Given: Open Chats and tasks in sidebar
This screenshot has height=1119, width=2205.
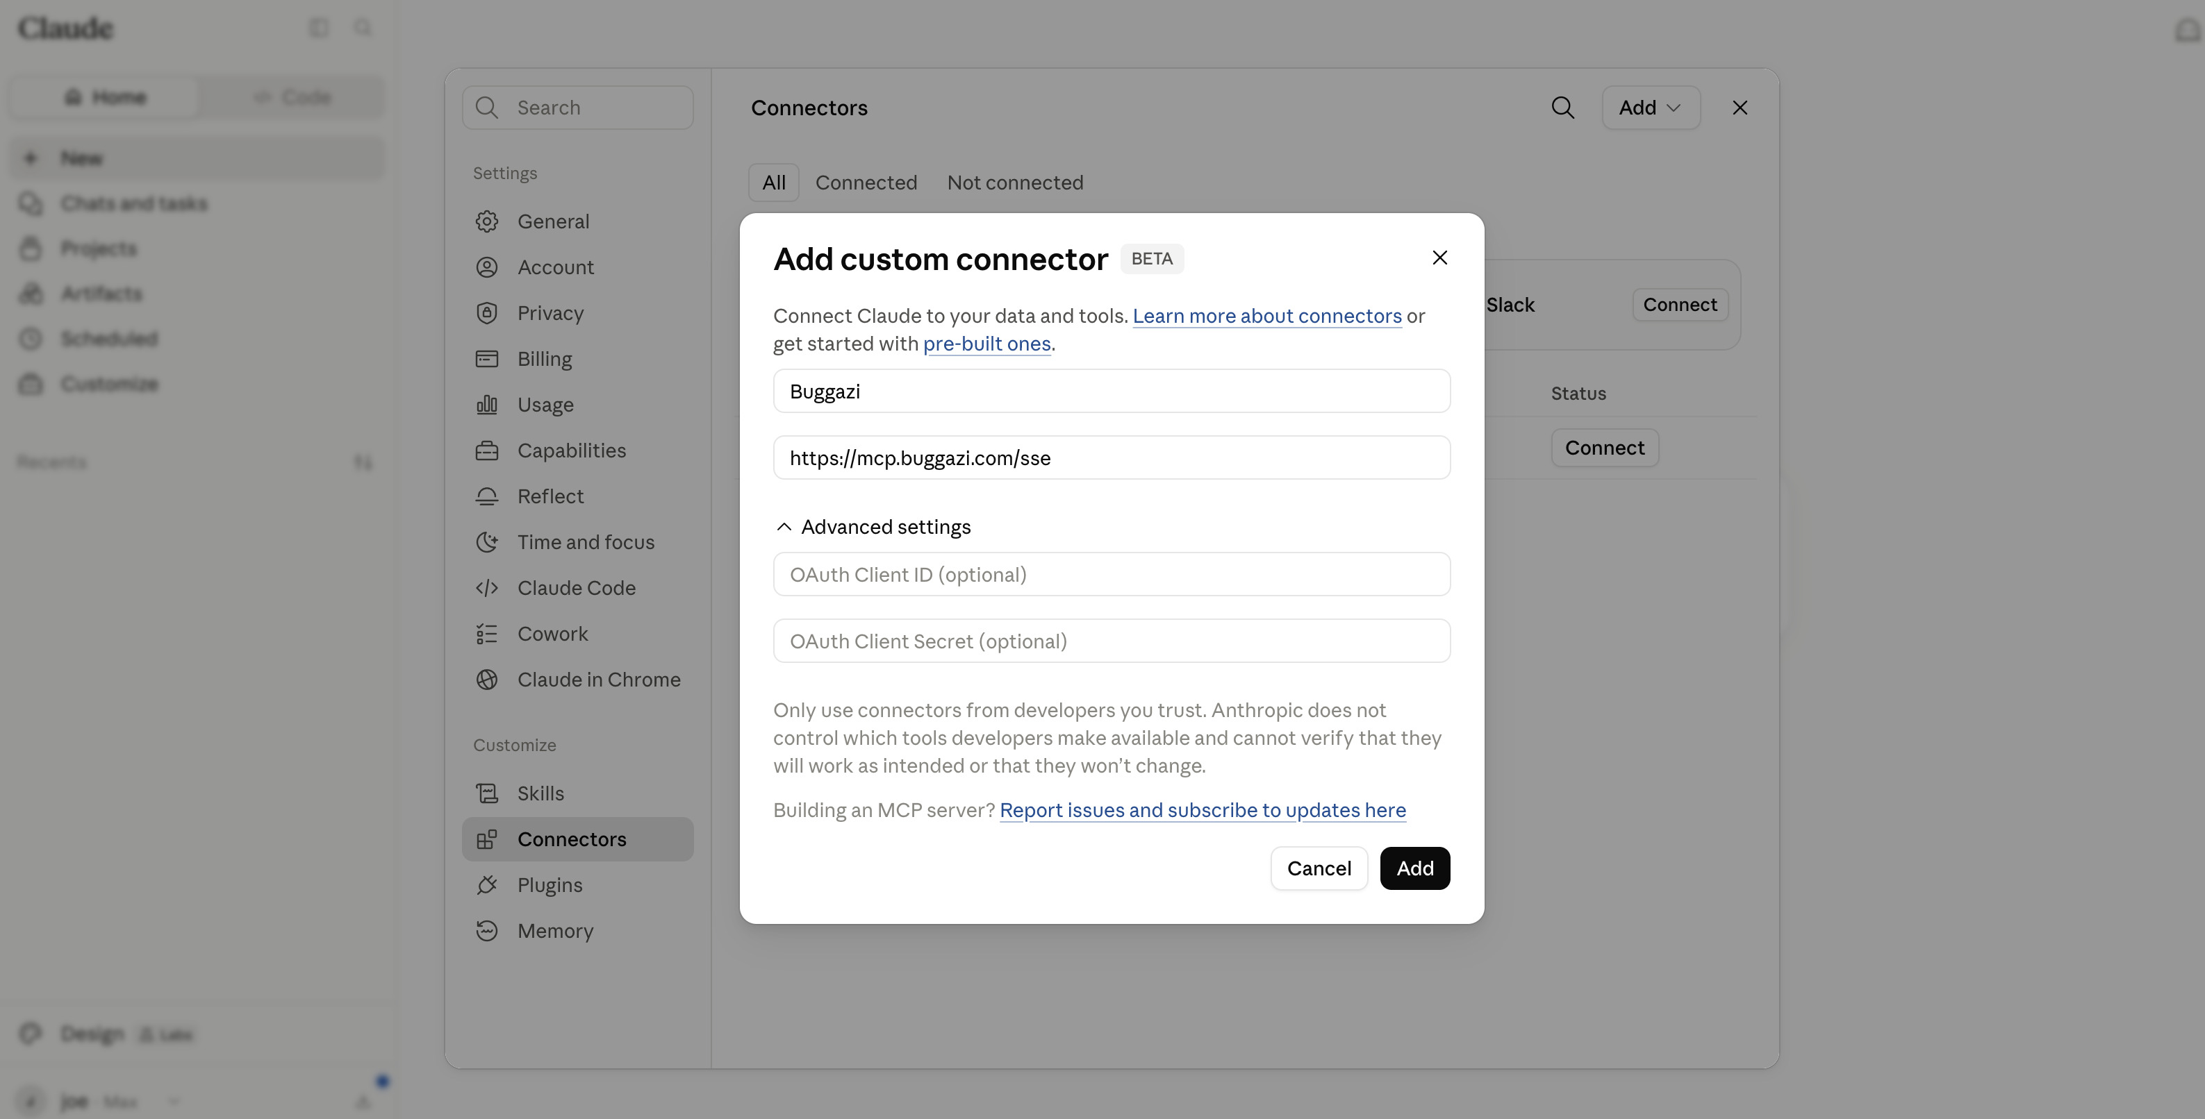Looking at the screenshot, I should 197,203.
